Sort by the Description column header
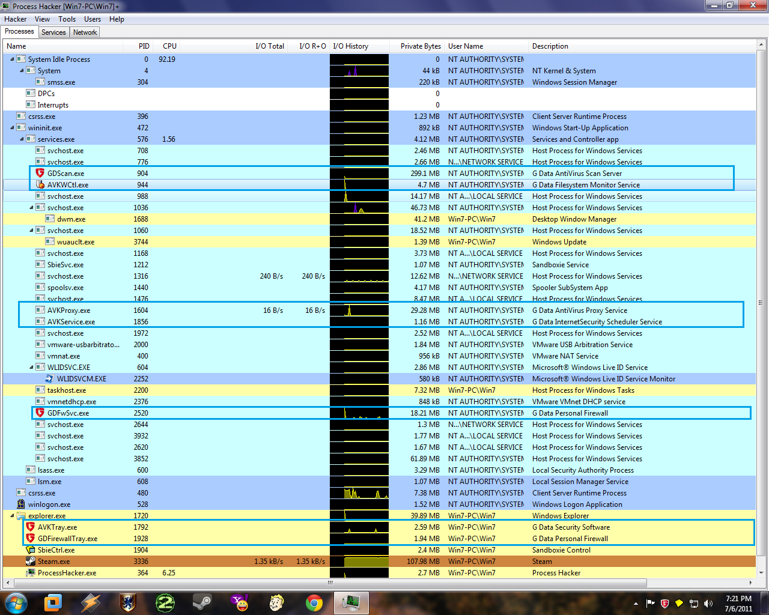 642,46
